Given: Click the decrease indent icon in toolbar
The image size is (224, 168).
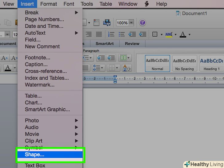Looking at the screenshot, I should coord(132,34).
